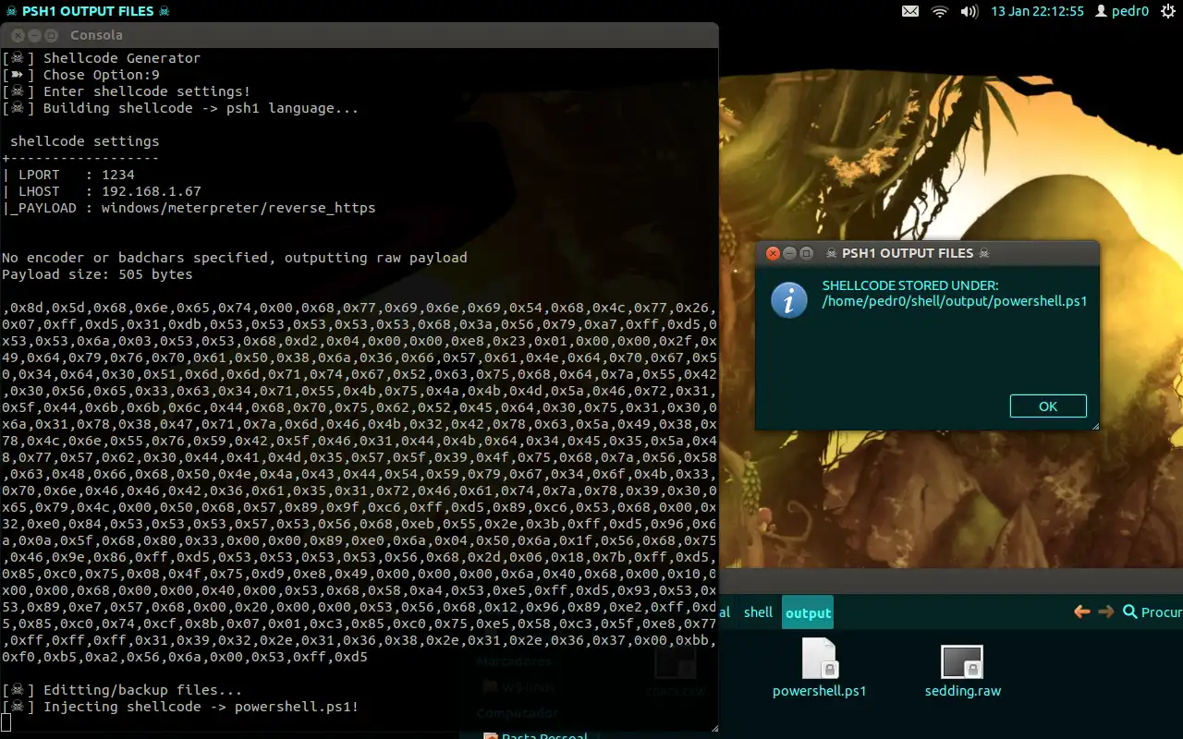Open the sound volume indicator
The height and width of the screenshot is (739, 1183).
pos(969,11)
